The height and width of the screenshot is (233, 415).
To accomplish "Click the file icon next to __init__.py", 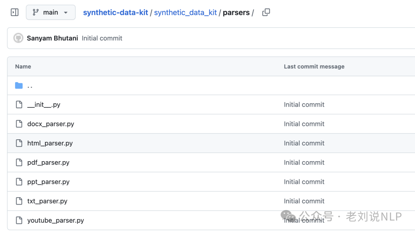I will tap(19, 104).
